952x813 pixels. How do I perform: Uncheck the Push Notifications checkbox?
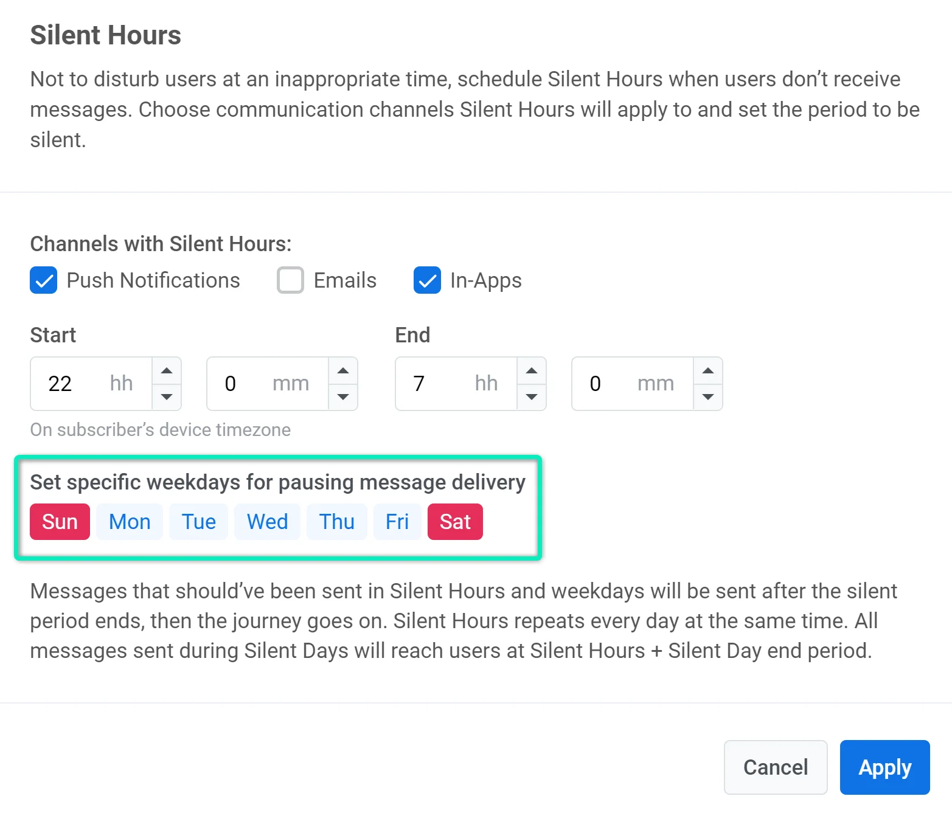pyautogui.click(x=44, y=280)
